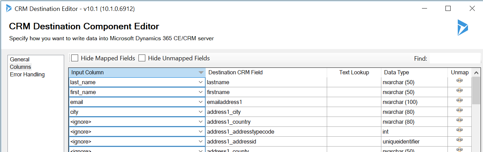
Task: Close the CRM Destination Editor window
Action: coord(472,9)
